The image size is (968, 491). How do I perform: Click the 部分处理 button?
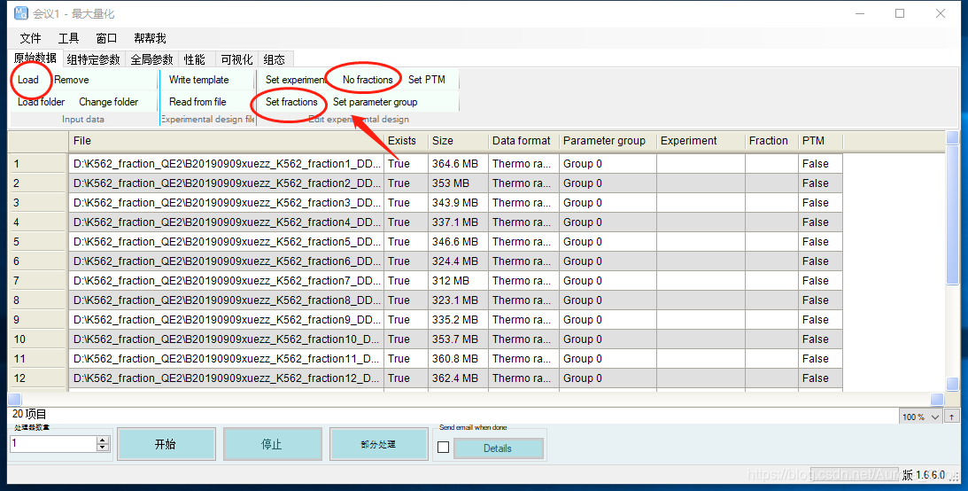click(378, 444)
